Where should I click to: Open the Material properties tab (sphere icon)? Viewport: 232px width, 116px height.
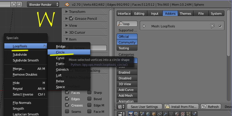tap(177, 114)
